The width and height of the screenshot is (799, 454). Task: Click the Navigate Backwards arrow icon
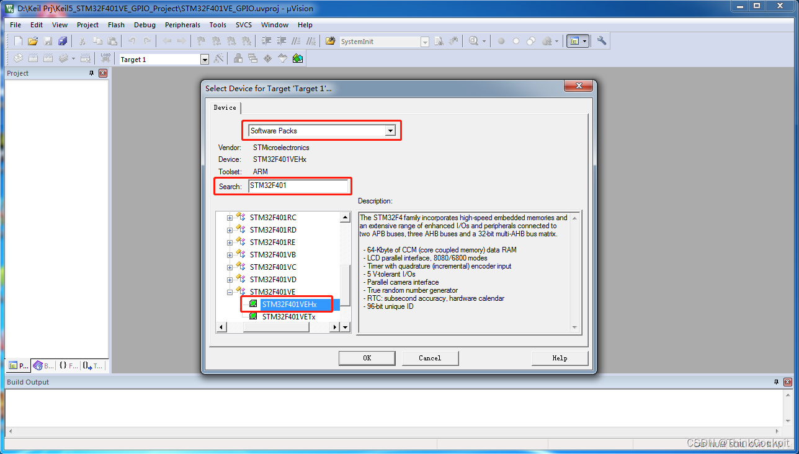click(167, 41)
